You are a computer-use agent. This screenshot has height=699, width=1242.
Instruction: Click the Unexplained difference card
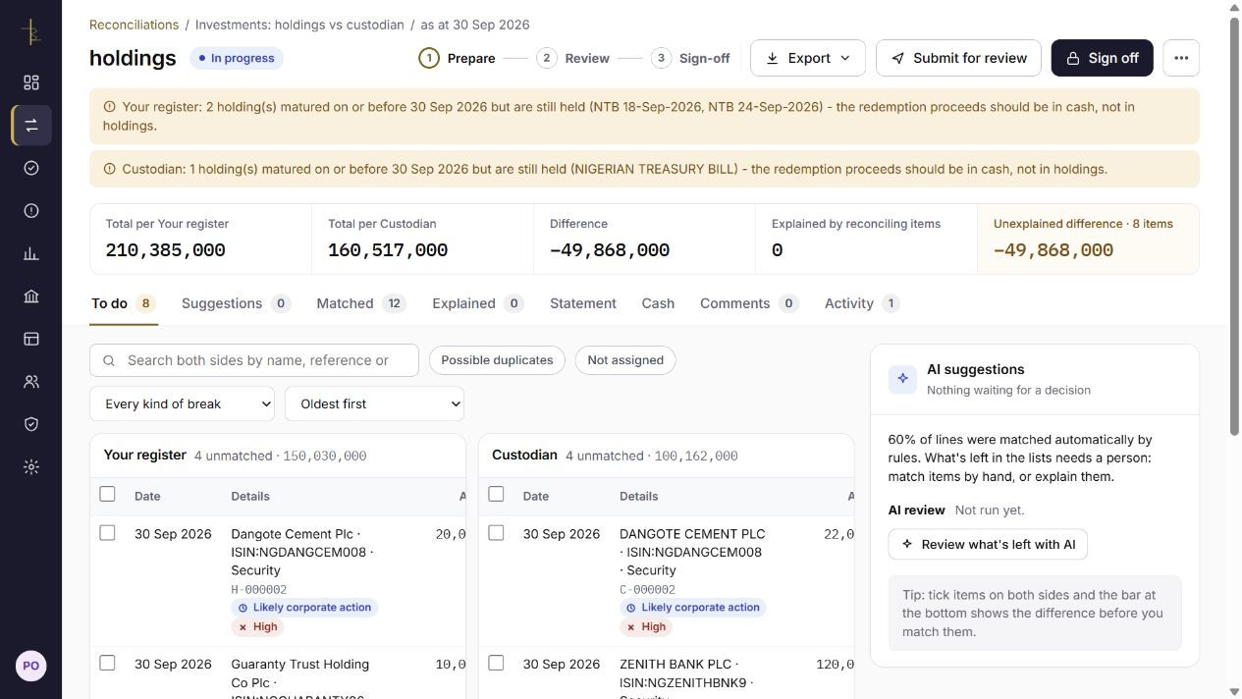click(1088, 239)
